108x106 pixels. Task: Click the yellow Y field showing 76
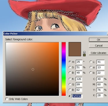(100, 90)
